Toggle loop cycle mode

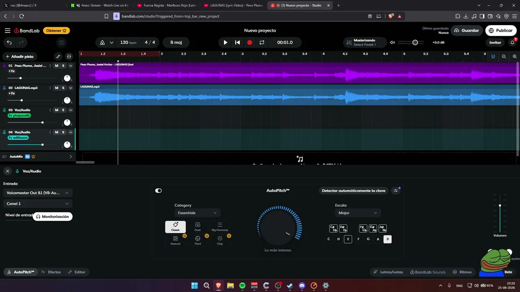[x=262, y=42]
